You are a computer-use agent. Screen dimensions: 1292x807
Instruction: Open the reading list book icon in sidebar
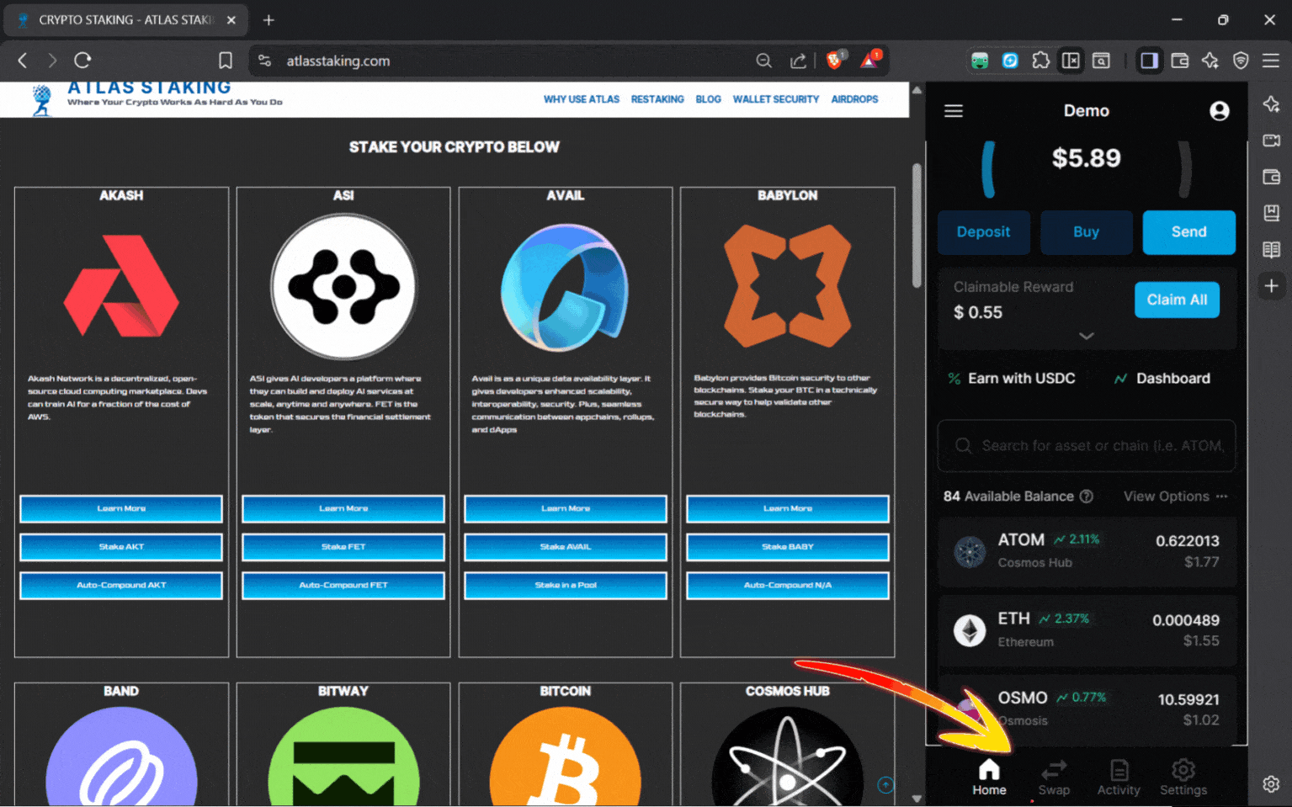coord(1272,249)
